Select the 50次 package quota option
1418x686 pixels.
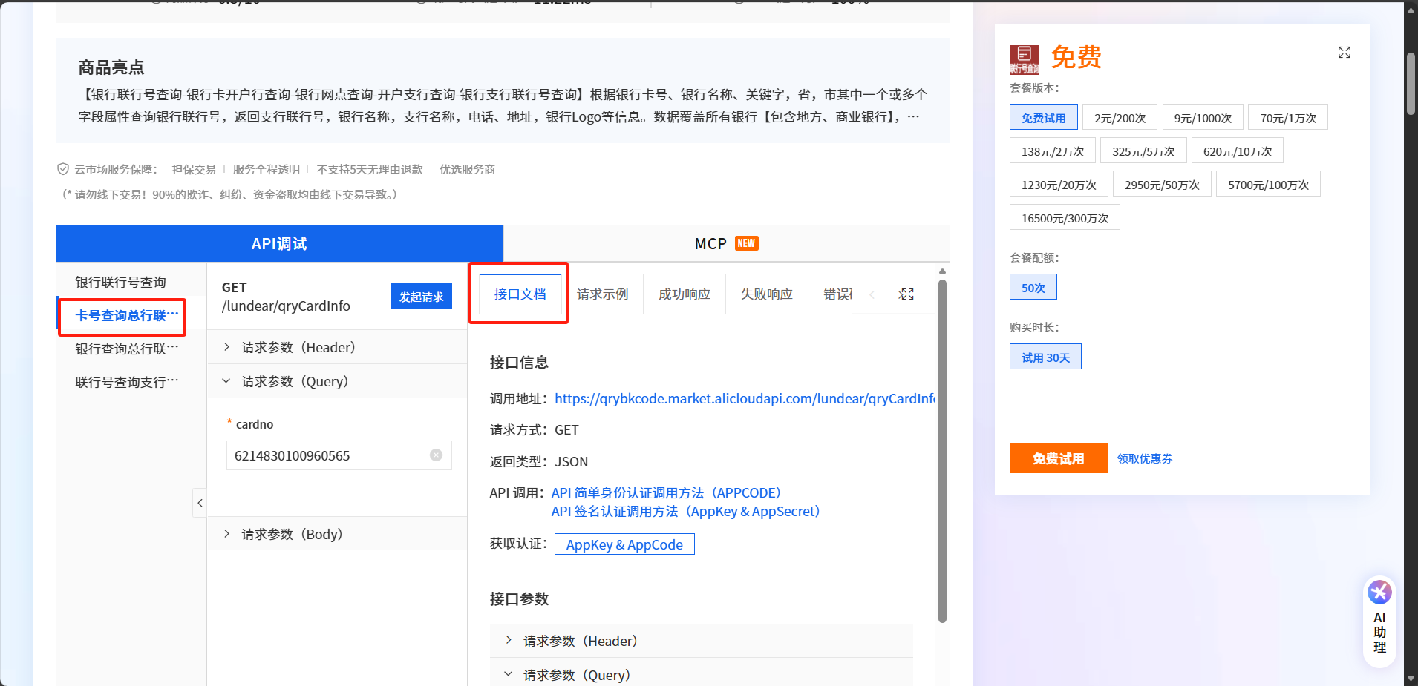click(x=1033, y=286)
